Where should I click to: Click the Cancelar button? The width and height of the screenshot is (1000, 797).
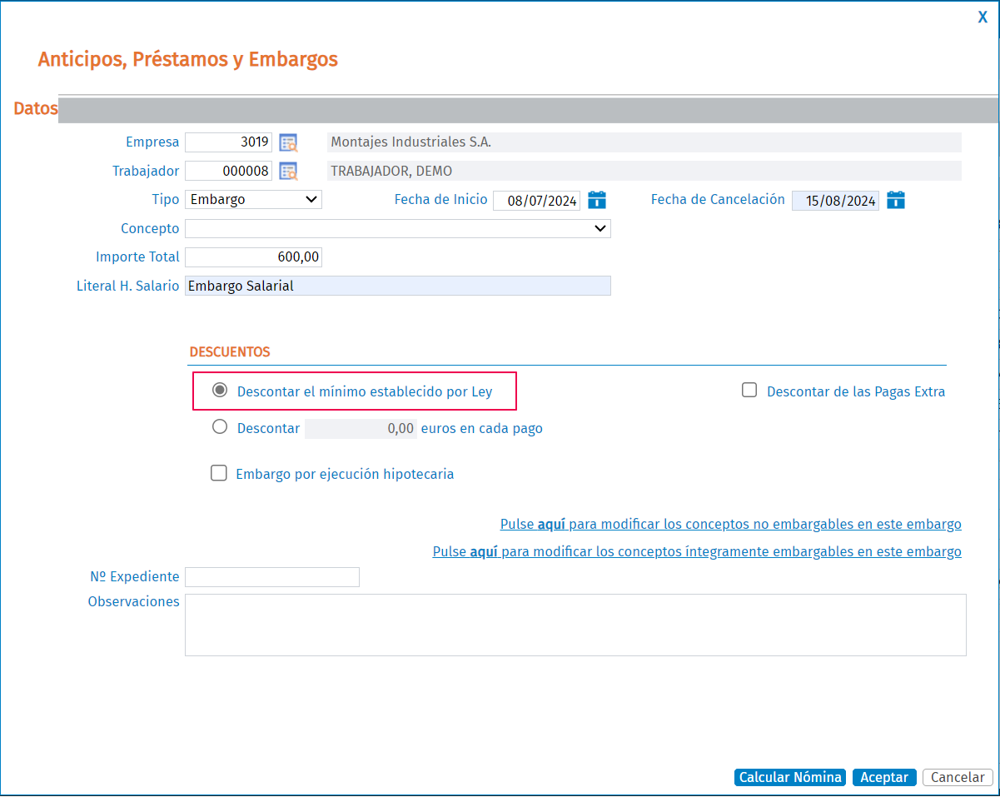point(957,777)
